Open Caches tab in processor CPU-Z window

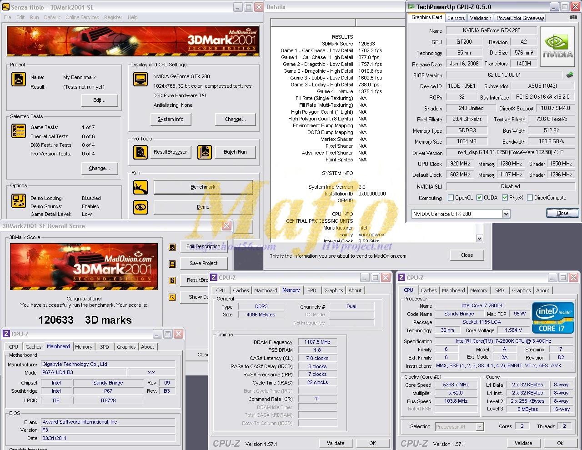pyautogui.click(x=429, y=290)
